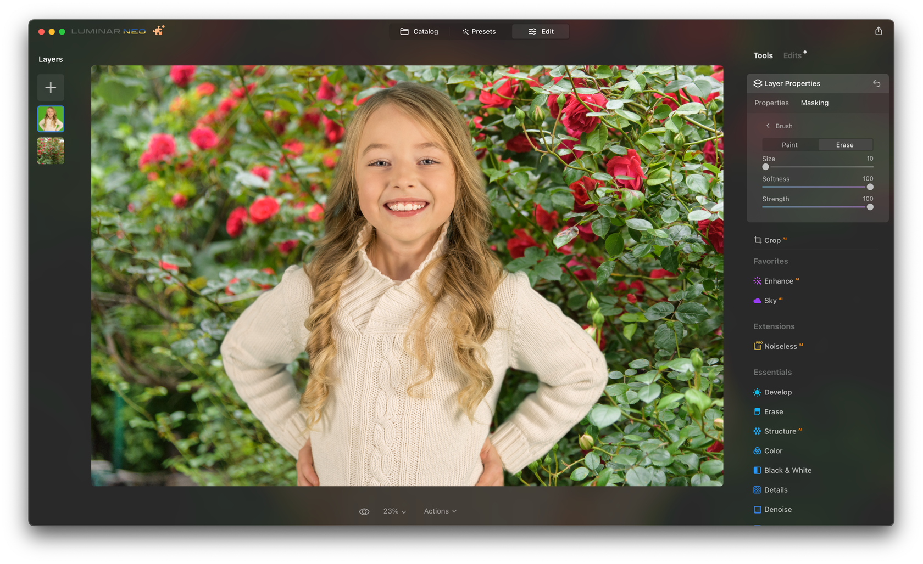The width and height of the screenshot is (923, 564).
Task: Select the Tools panel tab
Action: point(763,55)
